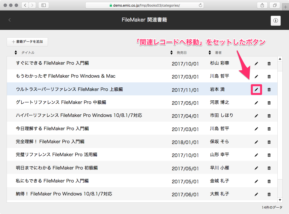Screen dimensions: 289x214
Task: Click author 河原 博之
Action: click(x=219, y=102)
